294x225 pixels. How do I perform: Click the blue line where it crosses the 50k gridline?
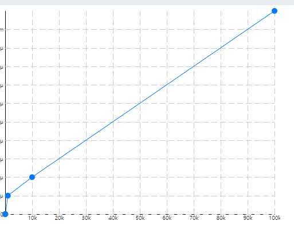[x=140, y=103]
